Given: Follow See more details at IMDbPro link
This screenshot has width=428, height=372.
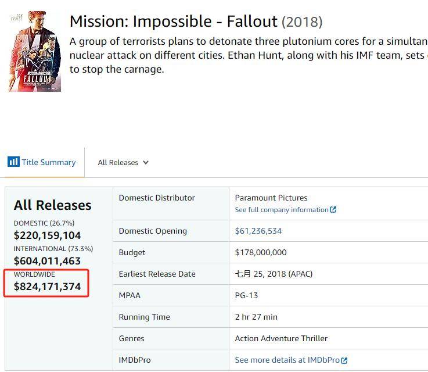Looking at the screenshot, I should coord(287,360).
